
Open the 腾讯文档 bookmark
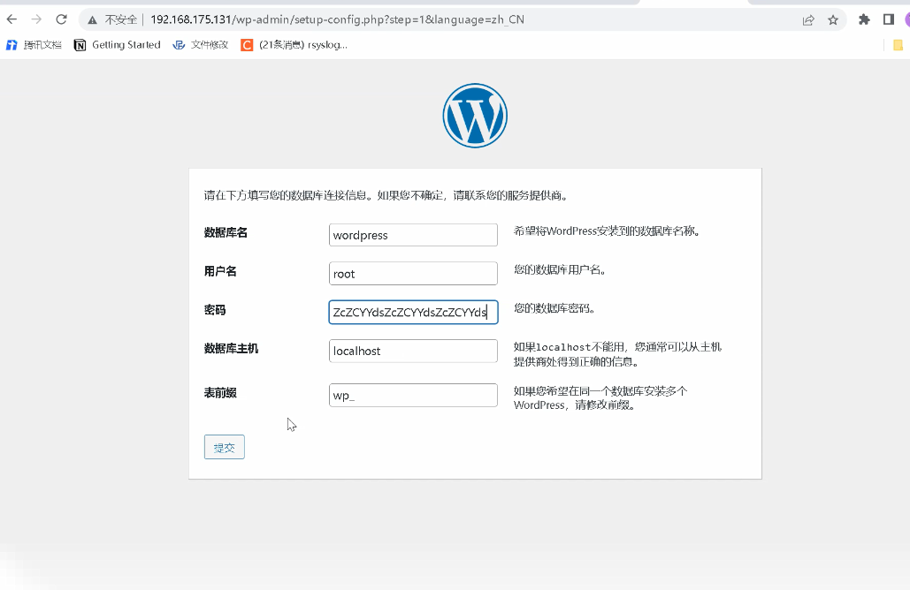(34, 45)
